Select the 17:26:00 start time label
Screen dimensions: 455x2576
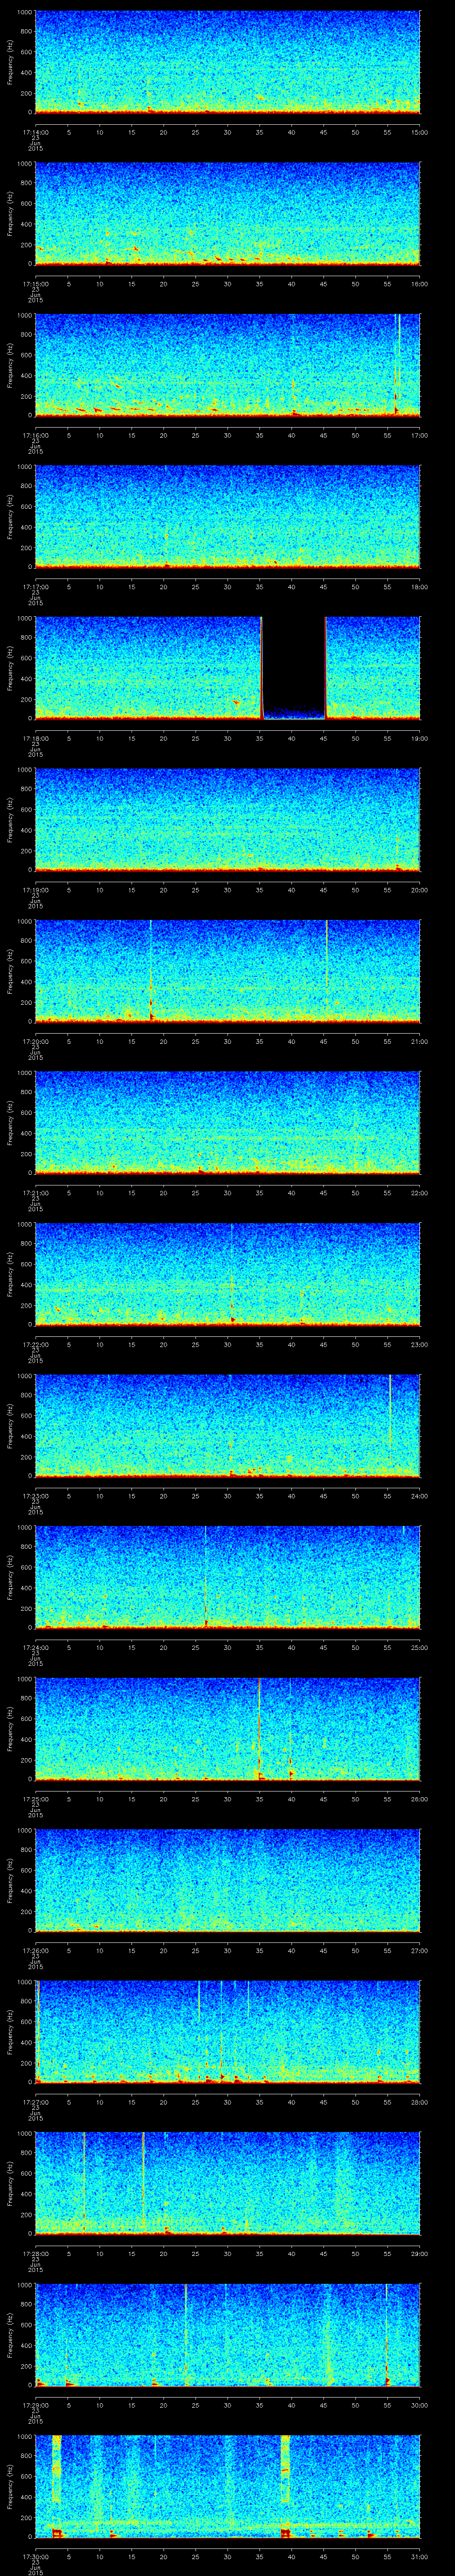coord(35,1950)
